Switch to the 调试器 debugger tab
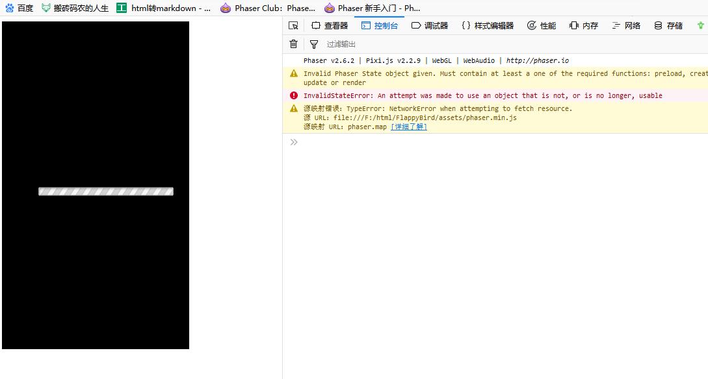Screen dimensions: 708x379 coord(429,26)
